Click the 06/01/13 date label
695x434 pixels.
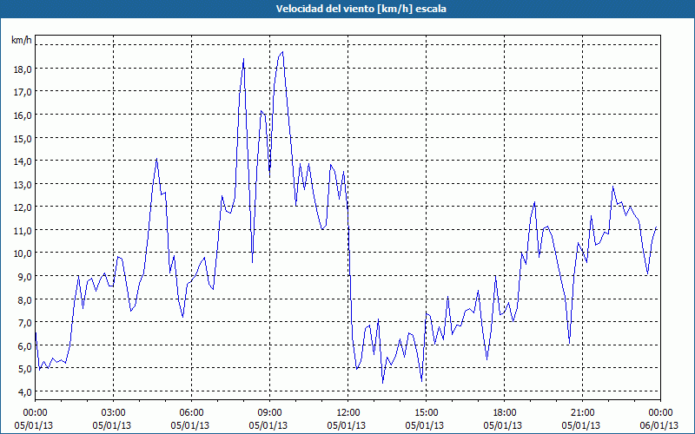tap(659, 425)
